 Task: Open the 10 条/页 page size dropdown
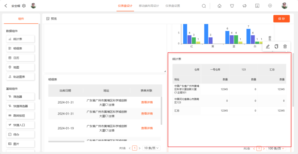(151, 148)
